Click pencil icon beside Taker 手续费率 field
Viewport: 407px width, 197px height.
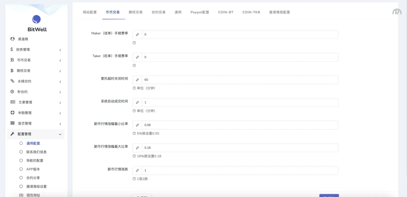tap(137, 57)
